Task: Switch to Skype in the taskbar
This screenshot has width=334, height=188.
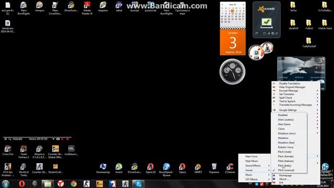Action: coord(138,184)
